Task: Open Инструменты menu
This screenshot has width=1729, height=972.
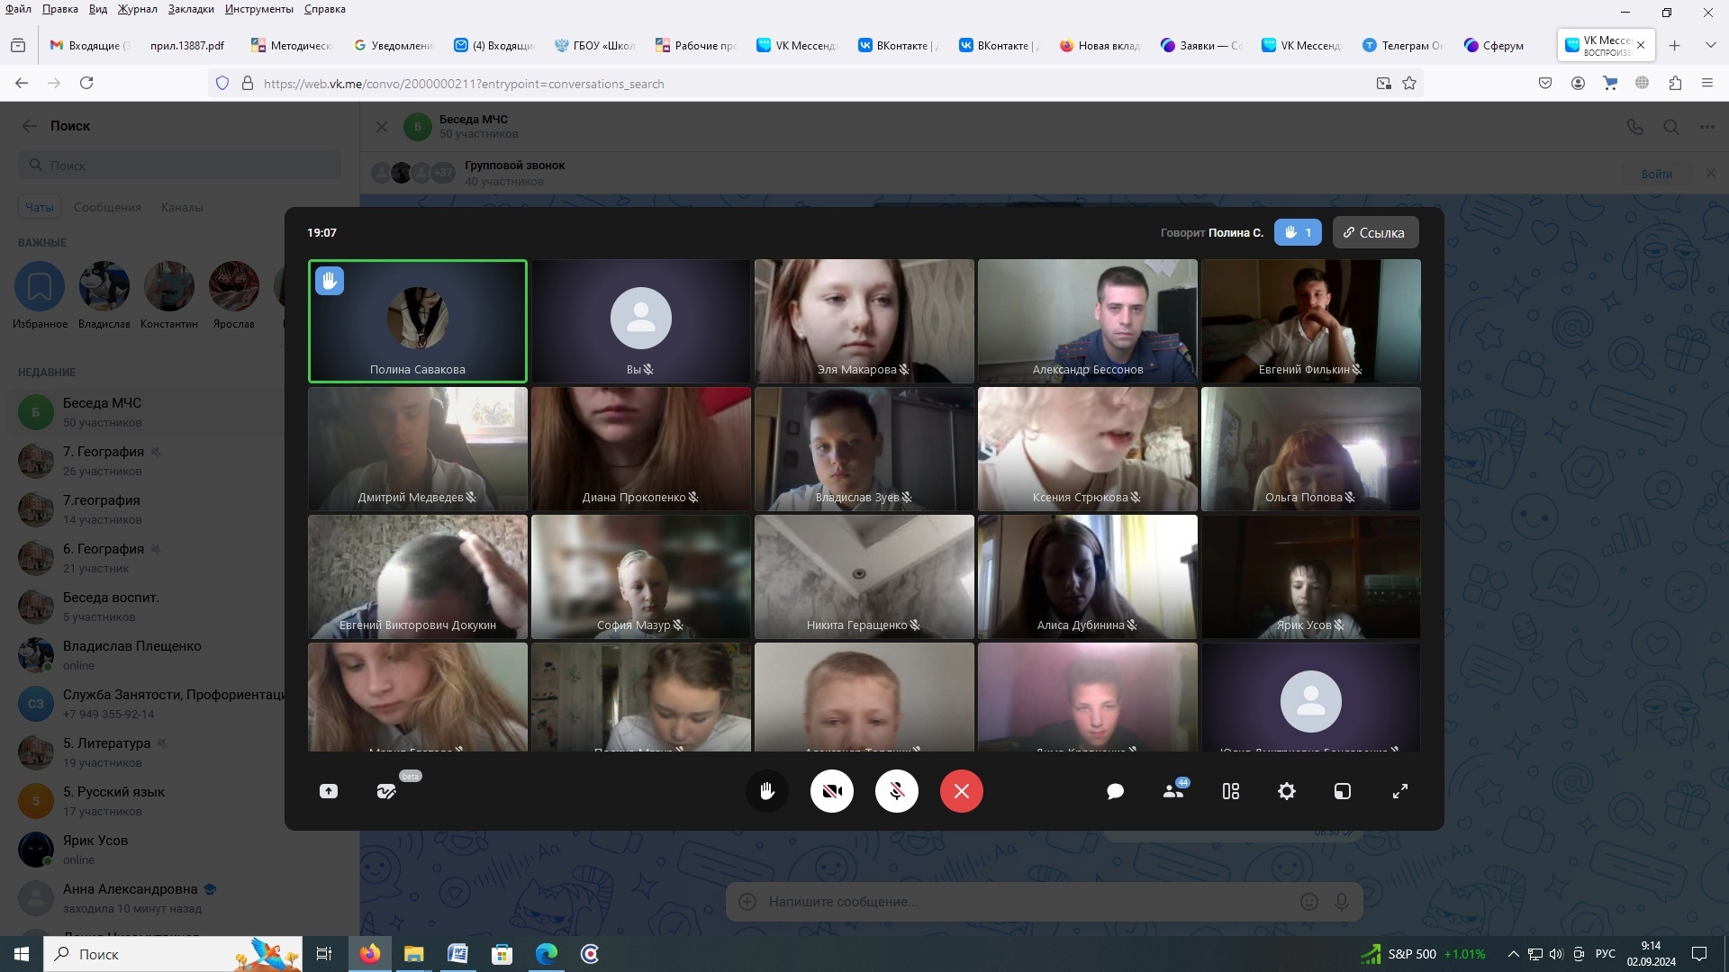Action: tap(259, 9)
